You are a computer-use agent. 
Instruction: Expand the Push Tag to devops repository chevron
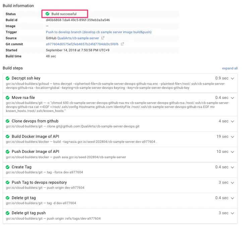click(233, 182)
